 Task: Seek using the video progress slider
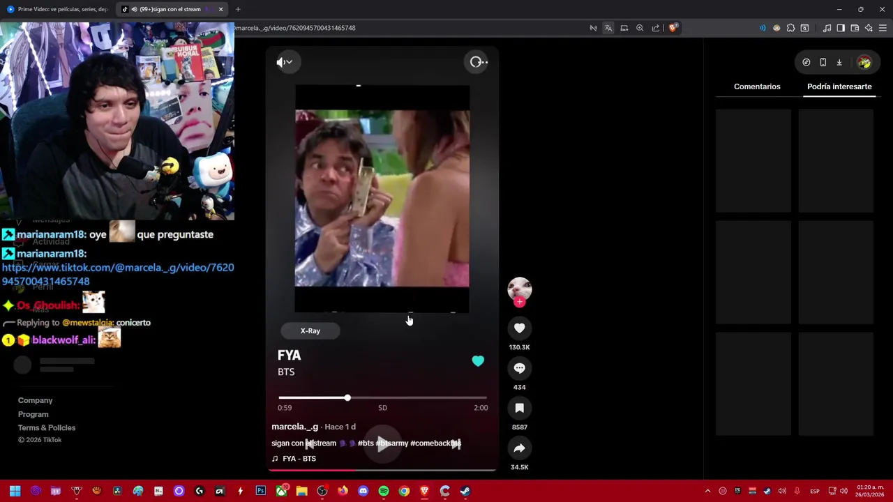point(382,397)
